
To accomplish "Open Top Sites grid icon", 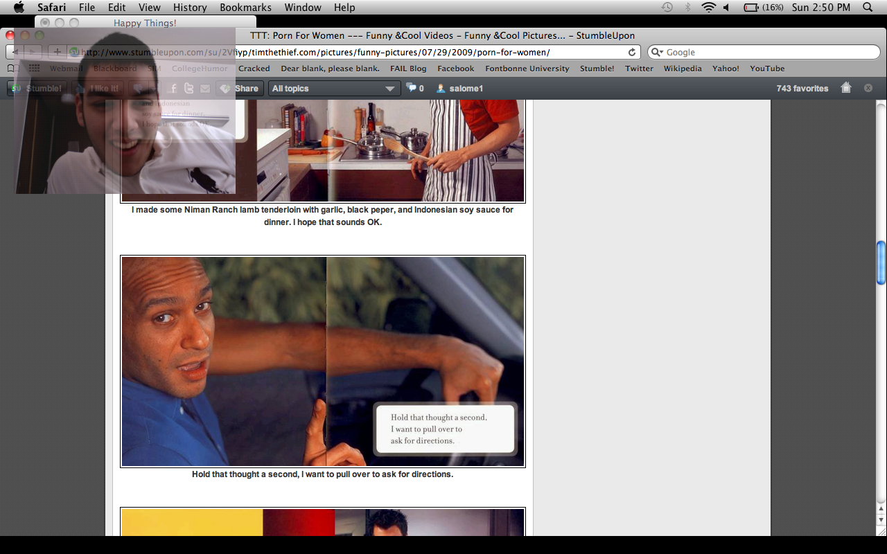I will (x=35, y=69).
